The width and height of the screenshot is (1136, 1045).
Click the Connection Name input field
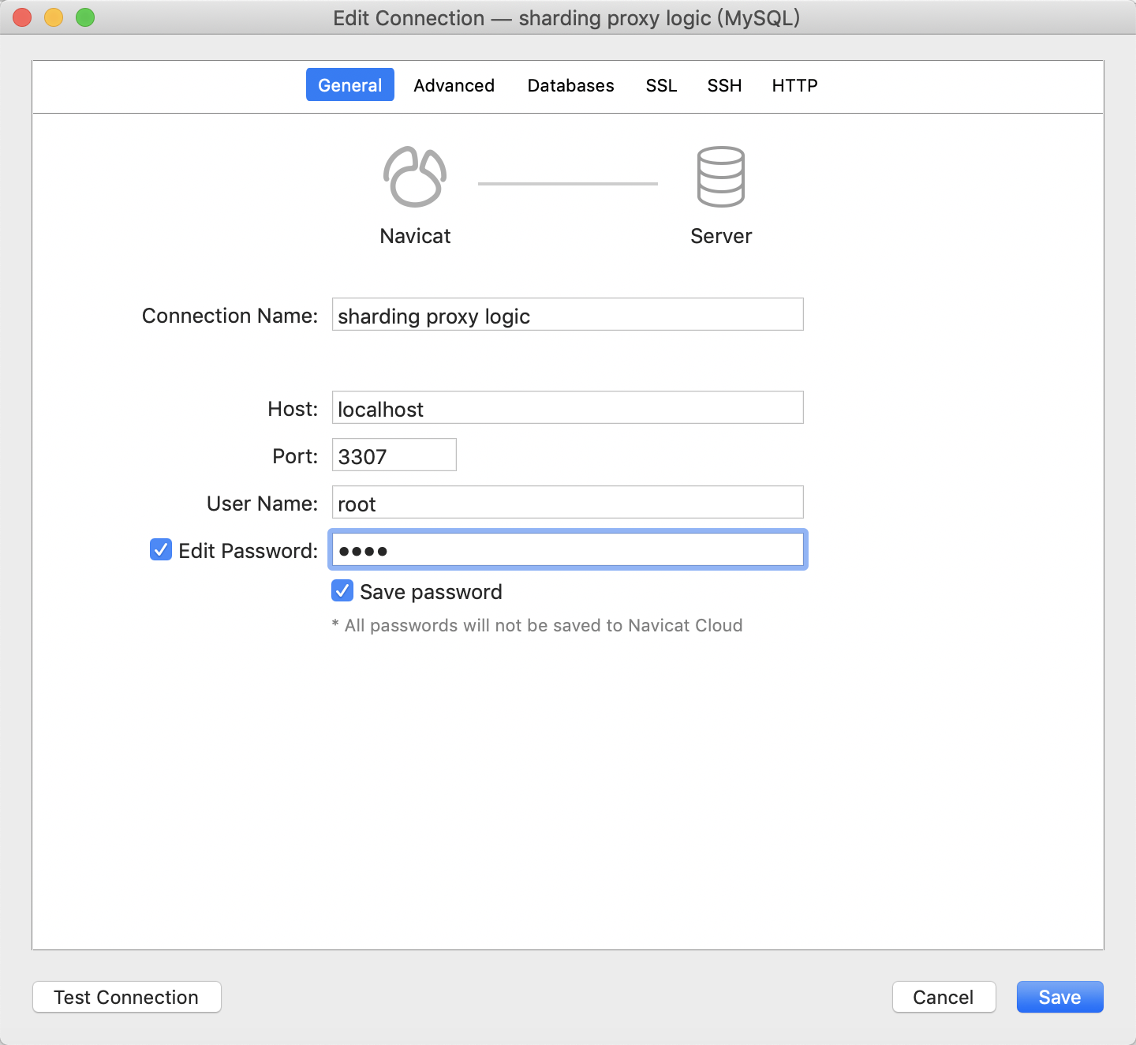pos(566,314)
